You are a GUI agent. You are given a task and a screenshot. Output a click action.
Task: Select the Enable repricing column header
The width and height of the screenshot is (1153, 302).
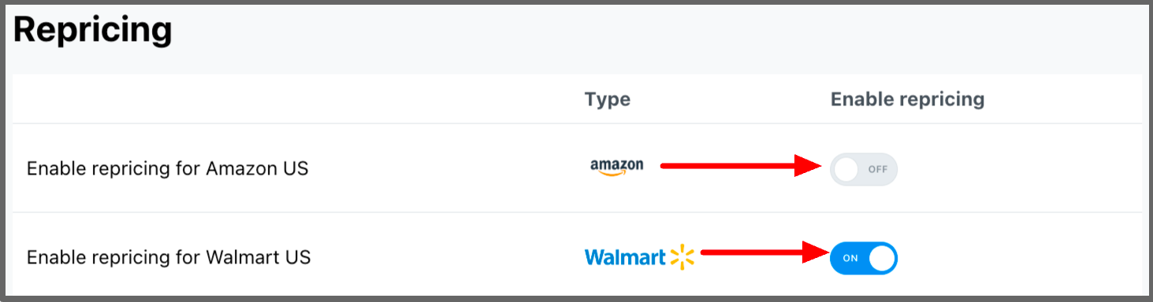click(x=908, y=99)
